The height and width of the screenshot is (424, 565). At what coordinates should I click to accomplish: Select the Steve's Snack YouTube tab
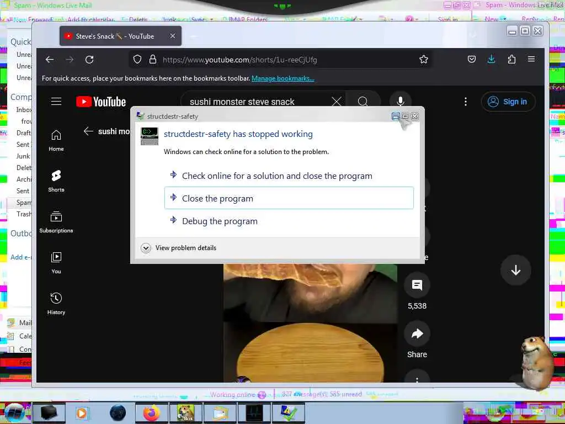115,36
